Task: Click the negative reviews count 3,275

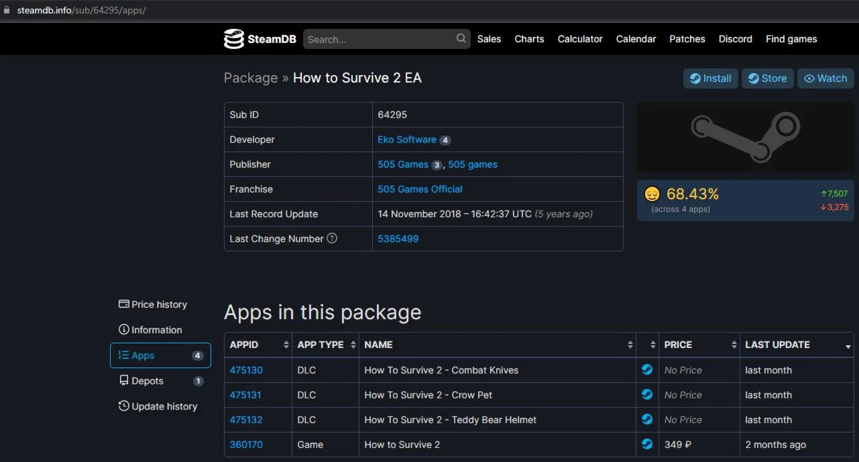Action: 834,207
